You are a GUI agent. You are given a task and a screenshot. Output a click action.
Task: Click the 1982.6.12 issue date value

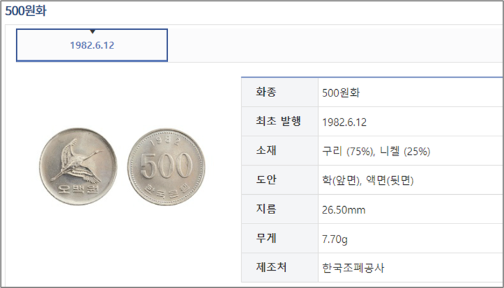point(344,122)
